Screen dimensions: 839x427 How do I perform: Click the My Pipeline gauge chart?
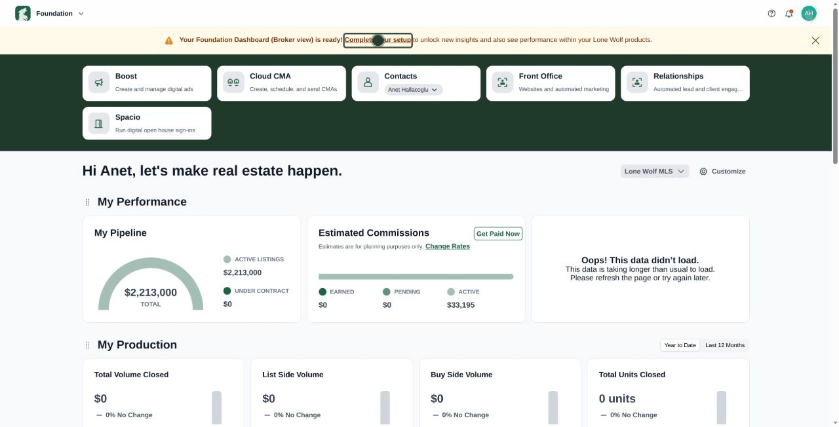click(x=151, y=283)
